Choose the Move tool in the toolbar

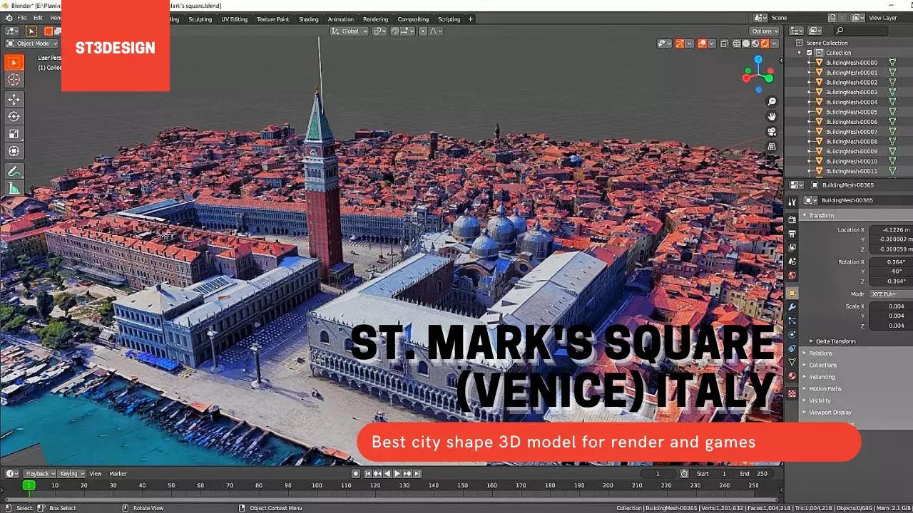(x=14, y=99)
